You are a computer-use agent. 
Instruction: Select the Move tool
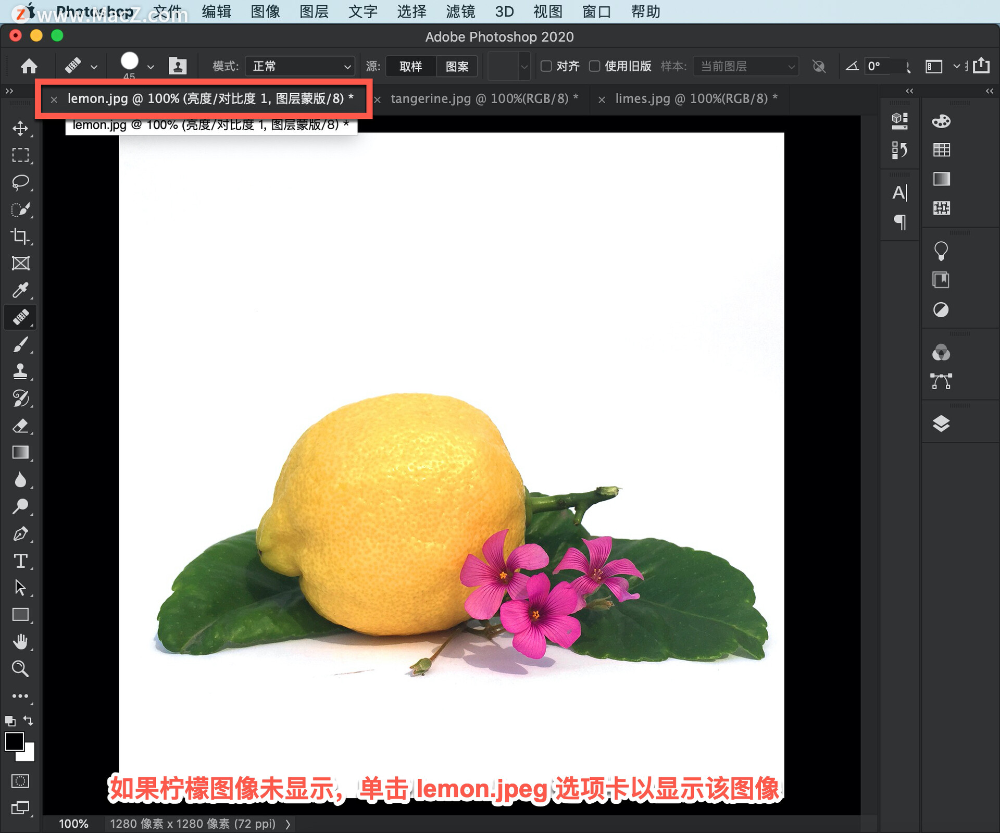click(x=20, y=128)
